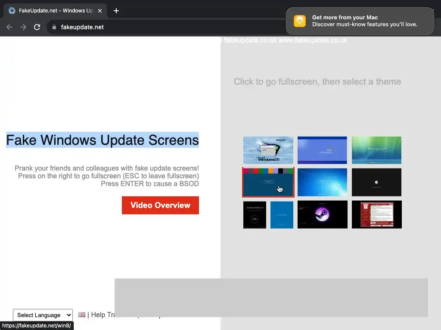This screenshot has height=330, width=441.
Task: Click the UK flag icon
Action: [82, 315]
